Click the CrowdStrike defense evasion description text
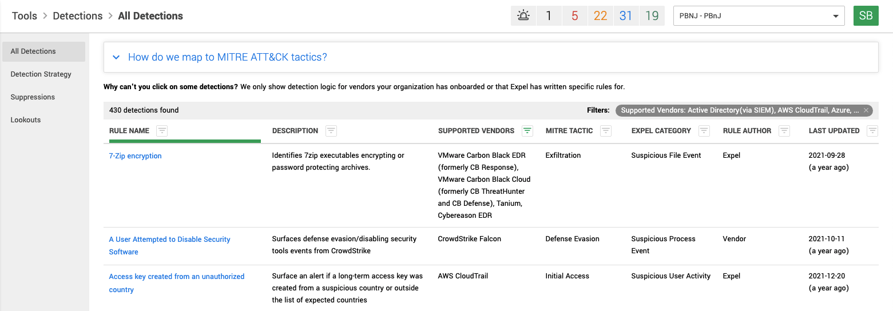Screen dimensions: 893x311 (x=344, y=245)
